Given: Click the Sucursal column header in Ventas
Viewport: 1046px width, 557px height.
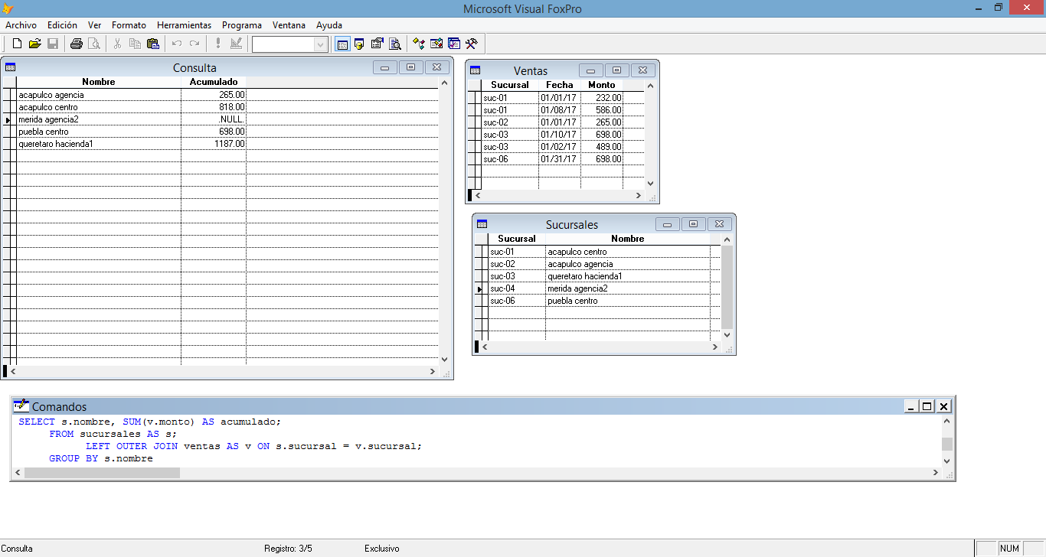Looking at the screenshot, I should 510,85.
